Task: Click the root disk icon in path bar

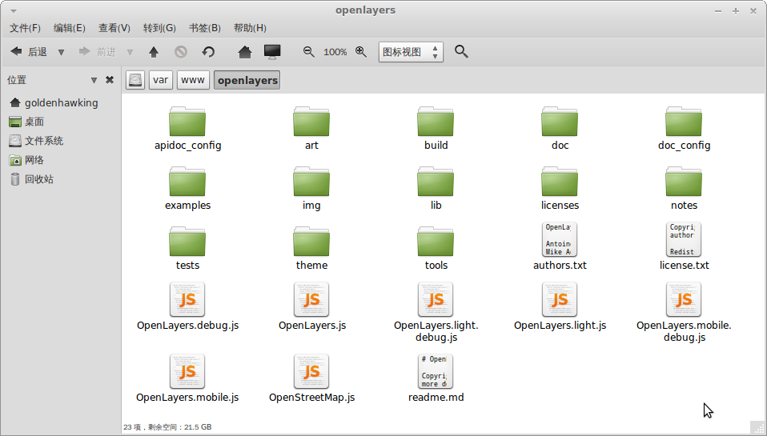Action: tap(135, 80)
